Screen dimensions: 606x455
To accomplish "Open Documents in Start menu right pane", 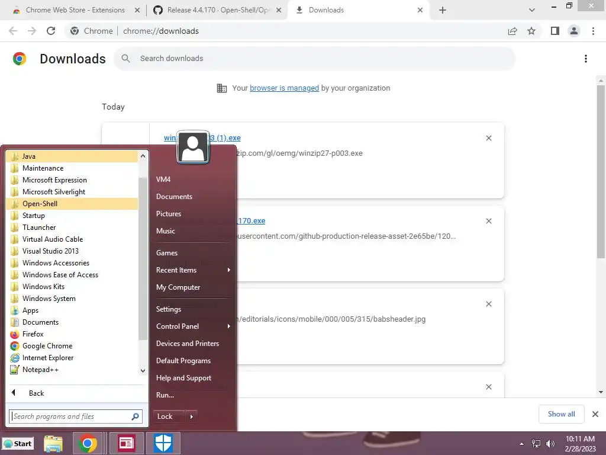I will pyautogui.click(x=175, y=197).
